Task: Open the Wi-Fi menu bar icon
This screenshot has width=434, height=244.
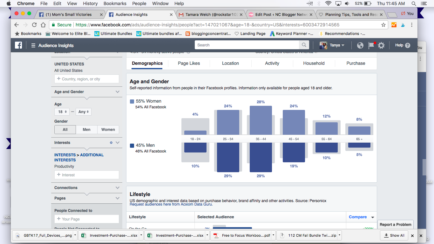Action: pos(328,3)
